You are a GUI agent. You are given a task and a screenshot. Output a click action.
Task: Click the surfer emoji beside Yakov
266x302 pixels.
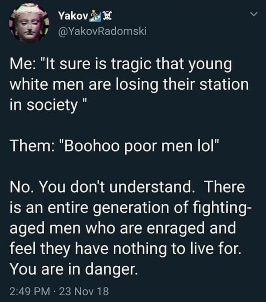point(95,16)
